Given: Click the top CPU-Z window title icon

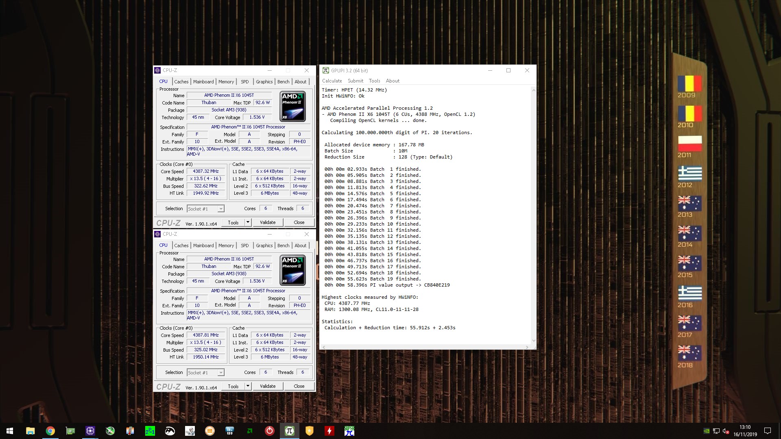Looking at the screenshot, I should 157,70.
